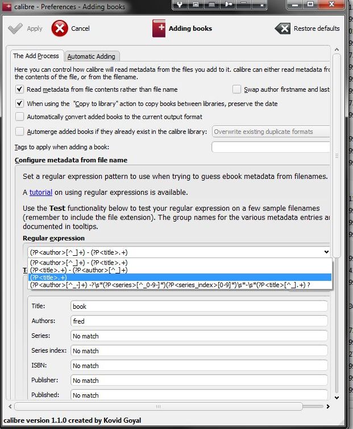
Task: Click the Restore defaults backspace icon
Action: tap(283, 28)
